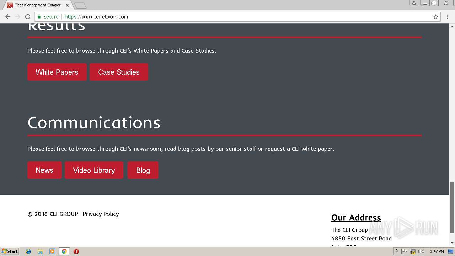This screenshot has width=455, height=256.
Task: Click the green Secure padlock icon
Action: [x=39, y=17]
